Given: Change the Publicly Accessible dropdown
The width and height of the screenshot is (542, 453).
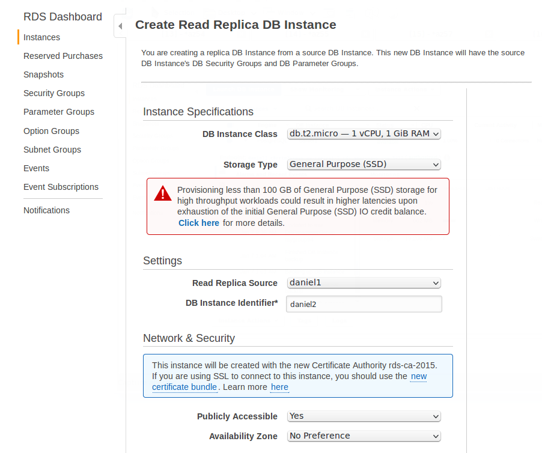Looking at the screenshot, I should (364, 416).
